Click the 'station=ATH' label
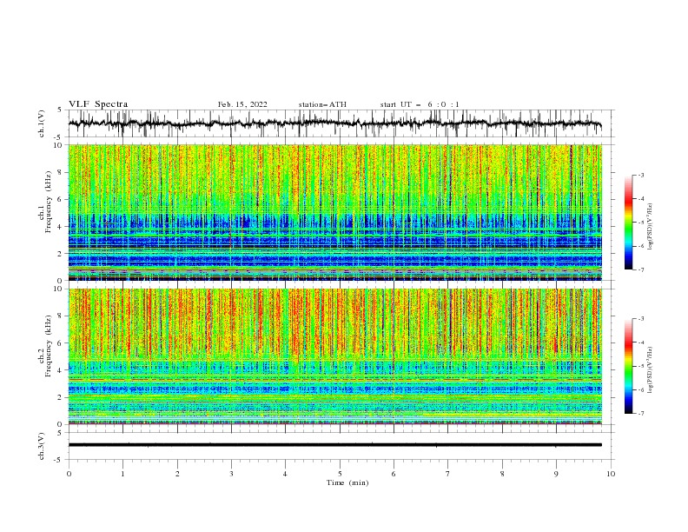This screenshot has height=532, width=688. click(322, 104)
